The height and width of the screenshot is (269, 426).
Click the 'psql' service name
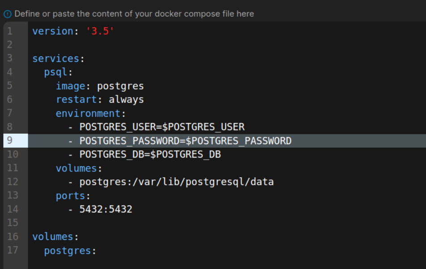tap(56, 73)
